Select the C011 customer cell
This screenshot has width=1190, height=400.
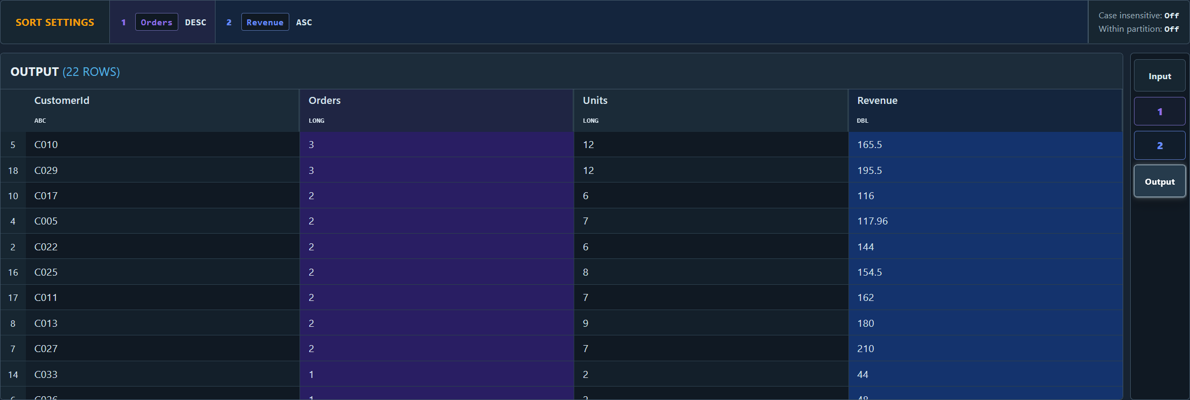click(162, 297)
